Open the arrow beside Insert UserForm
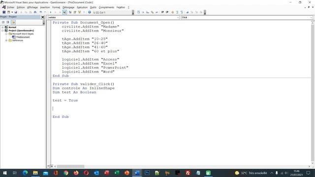The image size is (315, 177). coord(12,12)
